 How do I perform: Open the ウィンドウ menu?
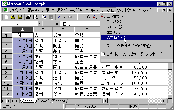tap(126, 10)
